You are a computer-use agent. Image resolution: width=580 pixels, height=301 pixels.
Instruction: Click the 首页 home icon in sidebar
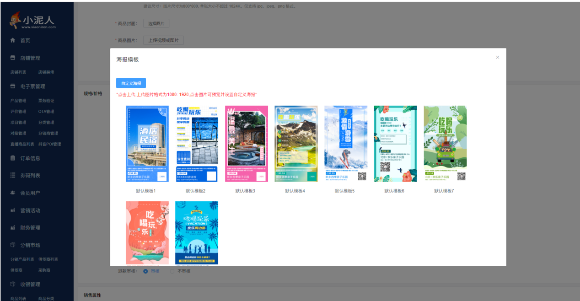coord(13,40)
